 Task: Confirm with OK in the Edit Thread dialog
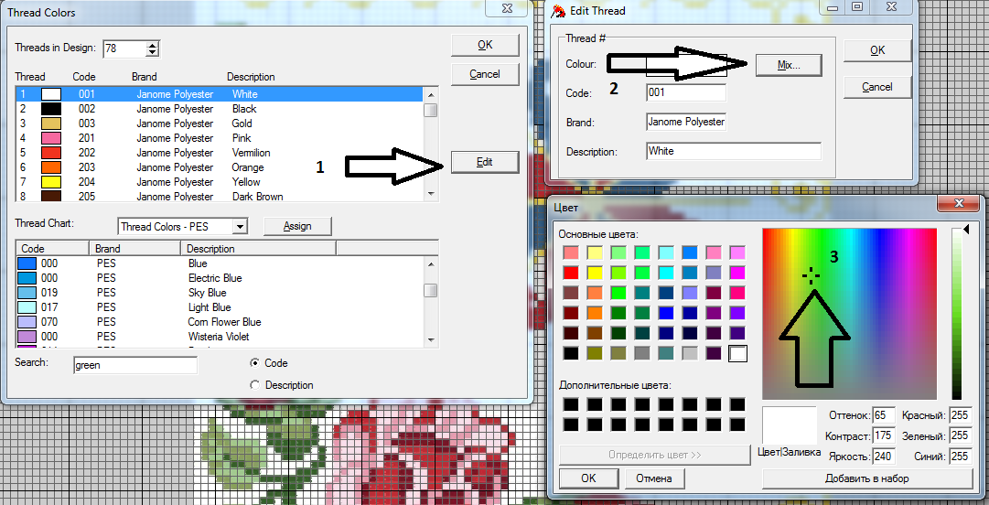tap(877, 50)
